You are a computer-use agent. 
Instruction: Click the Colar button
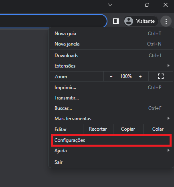[x=158, y=129]
